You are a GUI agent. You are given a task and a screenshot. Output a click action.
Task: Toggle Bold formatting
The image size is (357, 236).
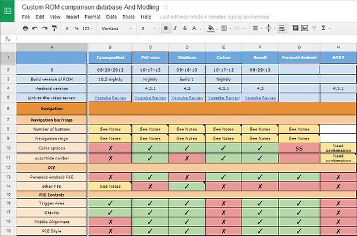pyautogui.click(x=166, y=28)
